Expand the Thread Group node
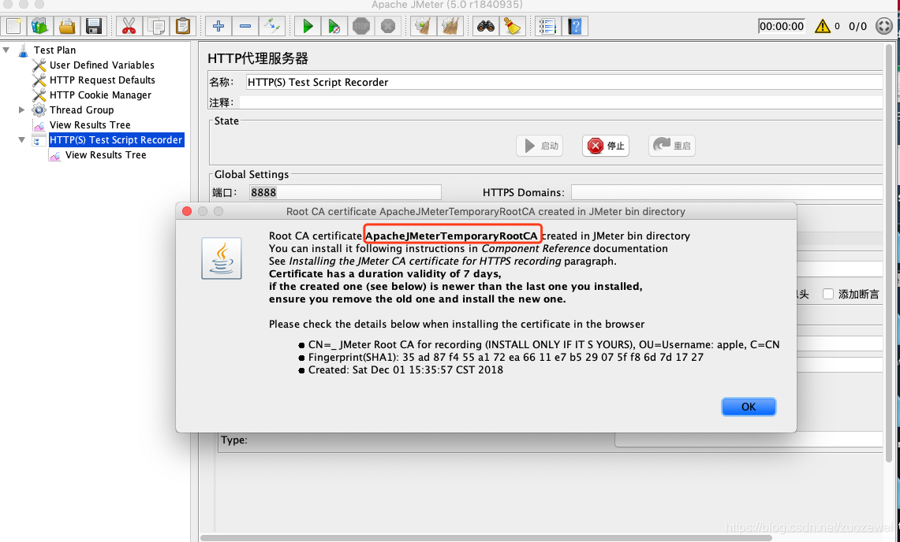900x542 pixels. click(x=22, y=110)
